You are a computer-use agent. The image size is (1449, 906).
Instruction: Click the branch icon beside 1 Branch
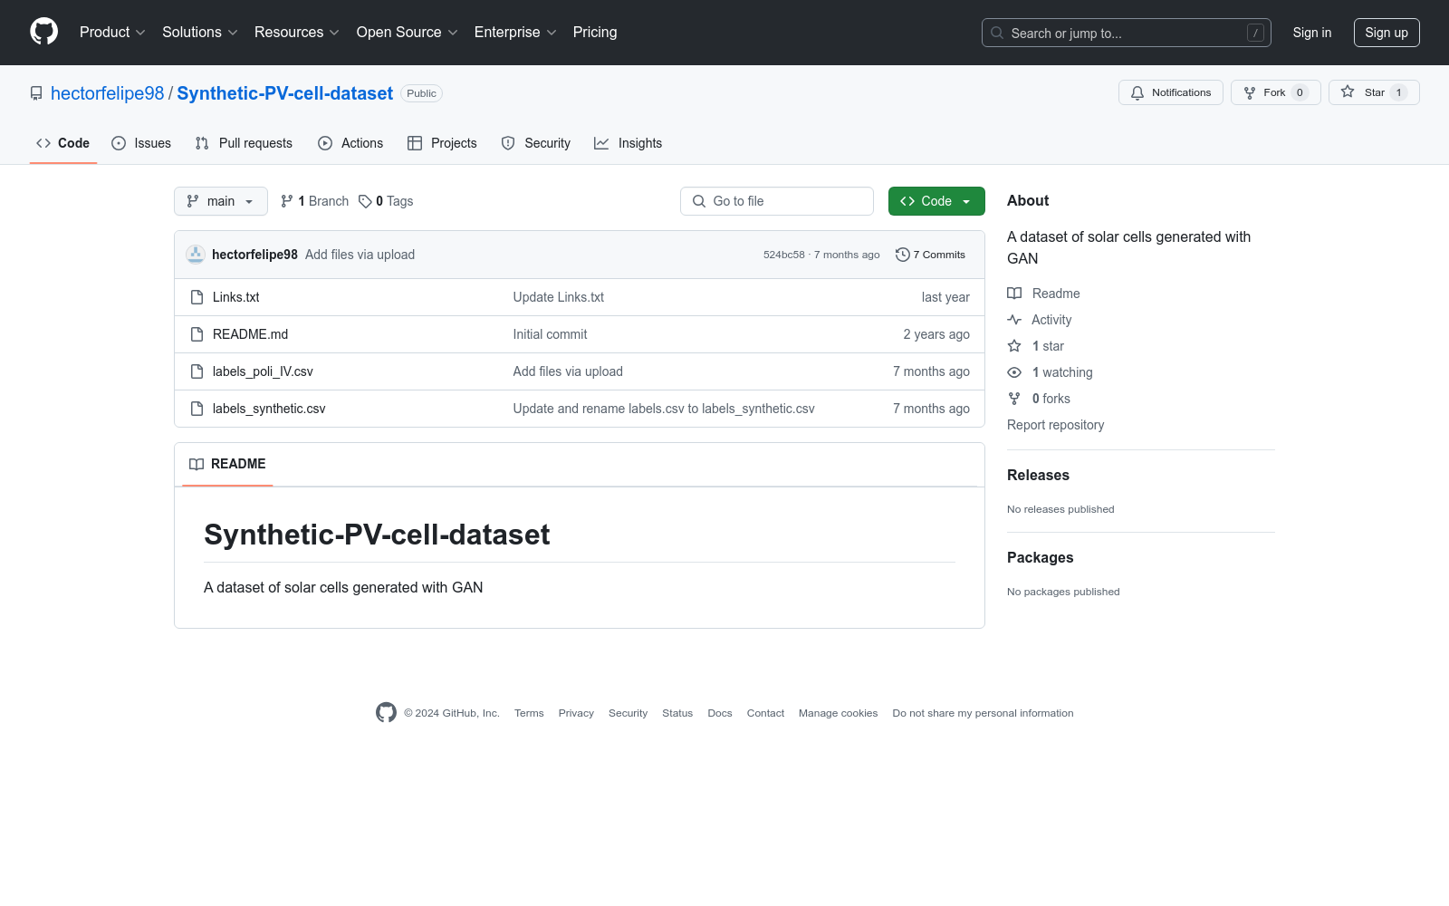click(287, 201)
